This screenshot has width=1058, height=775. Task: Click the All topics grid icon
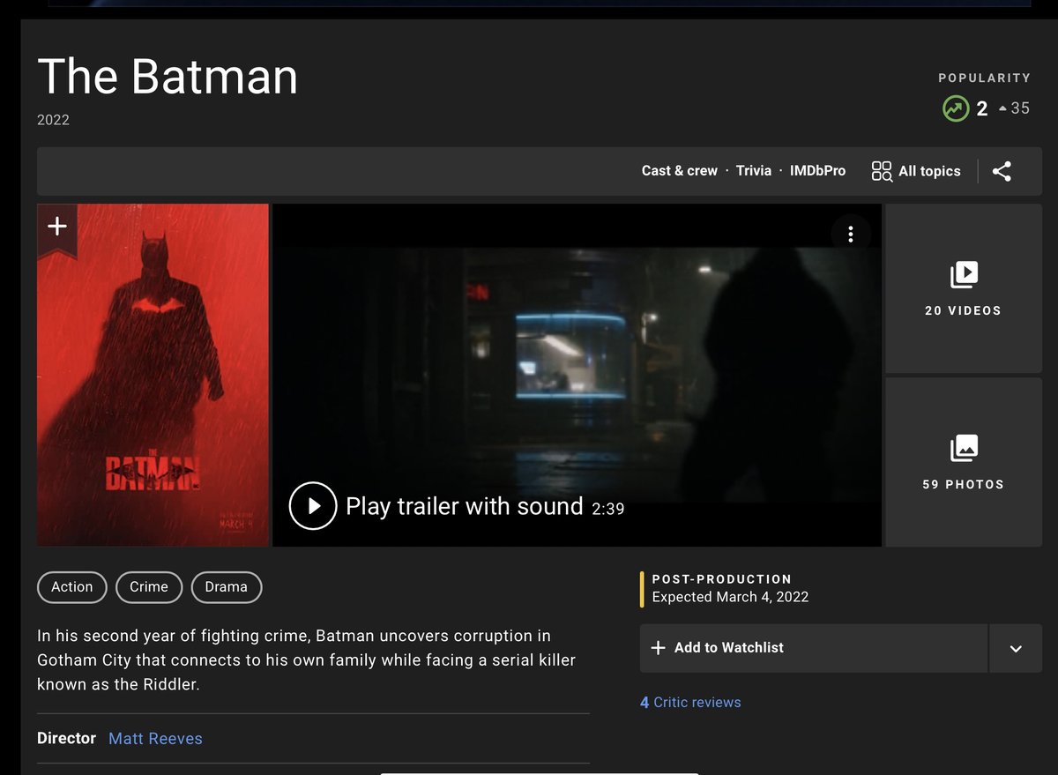(882, 171)
